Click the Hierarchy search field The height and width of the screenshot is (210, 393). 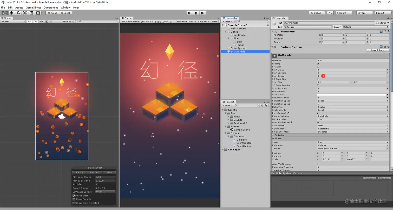[251, 21]
